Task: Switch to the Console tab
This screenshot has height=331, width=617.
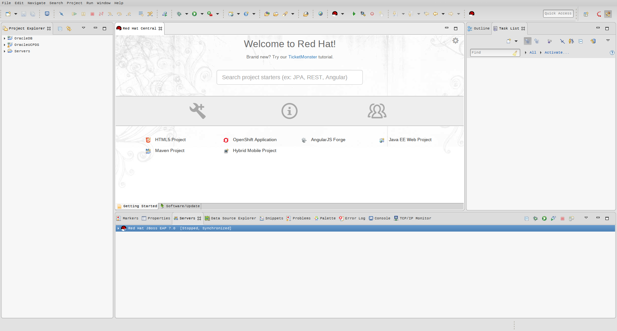Action: click(x=380, y=218)
